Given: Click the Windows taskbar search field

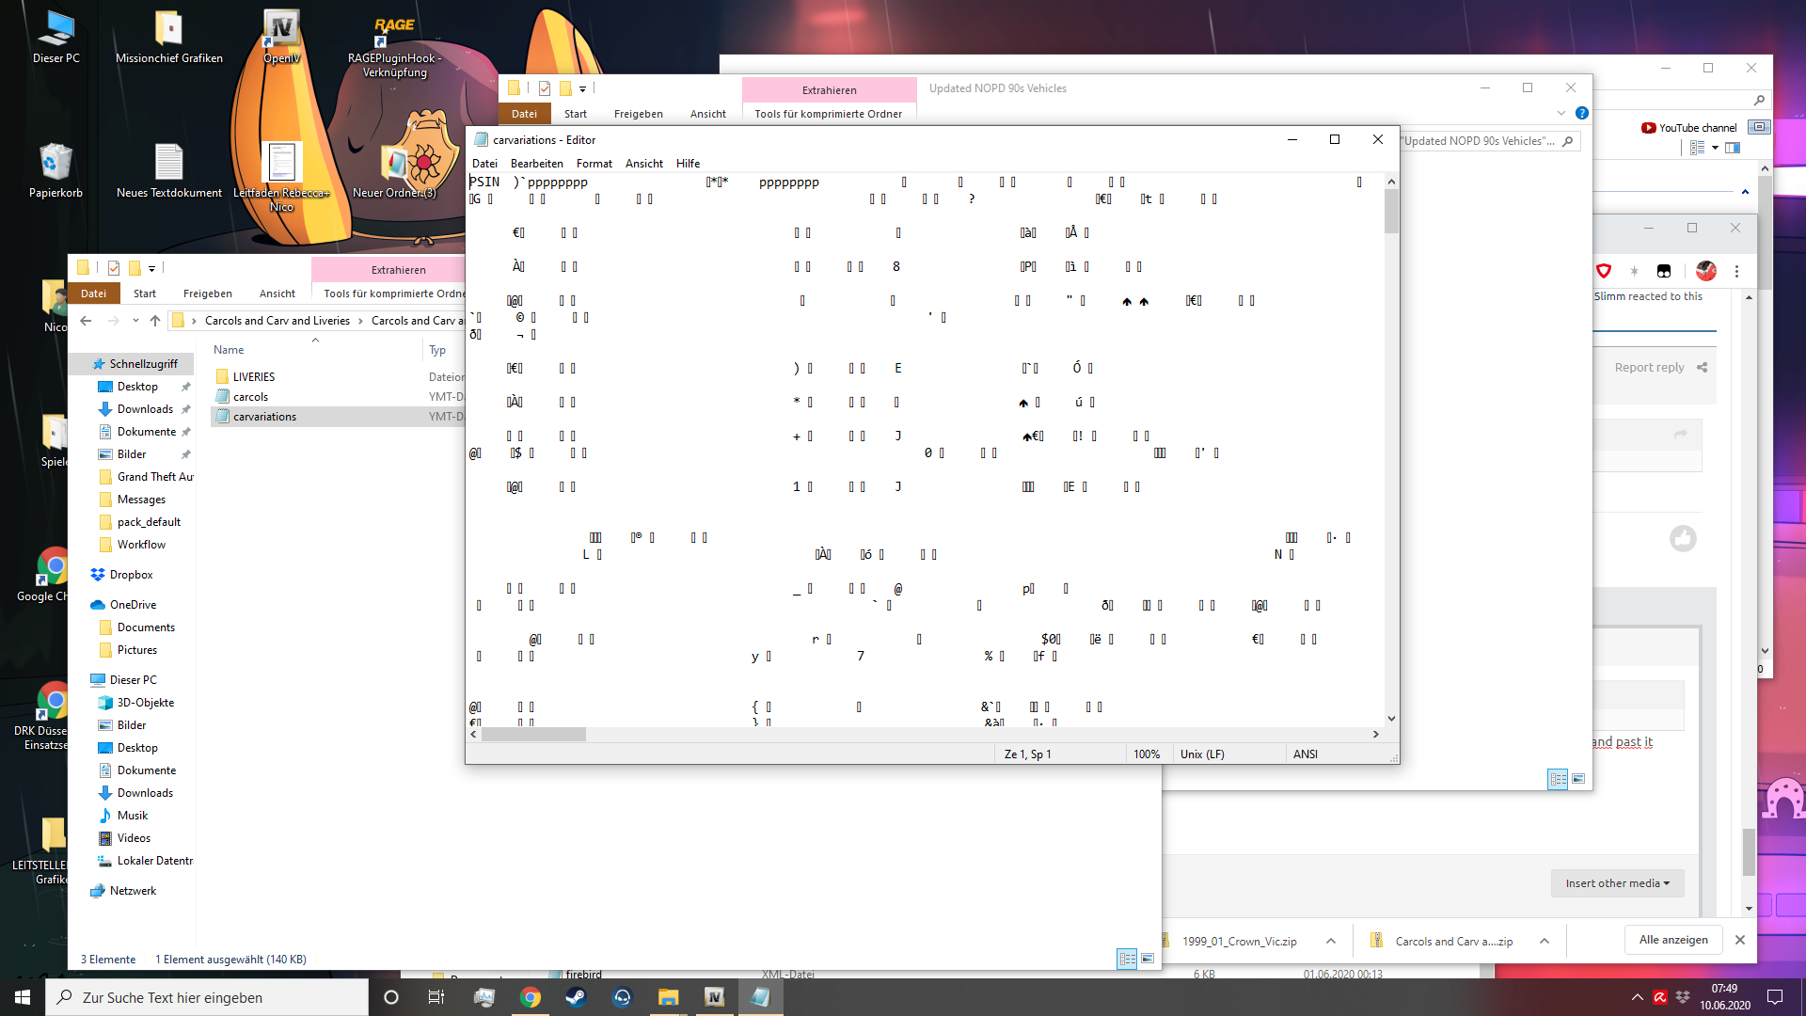Looking at the screenshot, I should (x=207, y=997).
